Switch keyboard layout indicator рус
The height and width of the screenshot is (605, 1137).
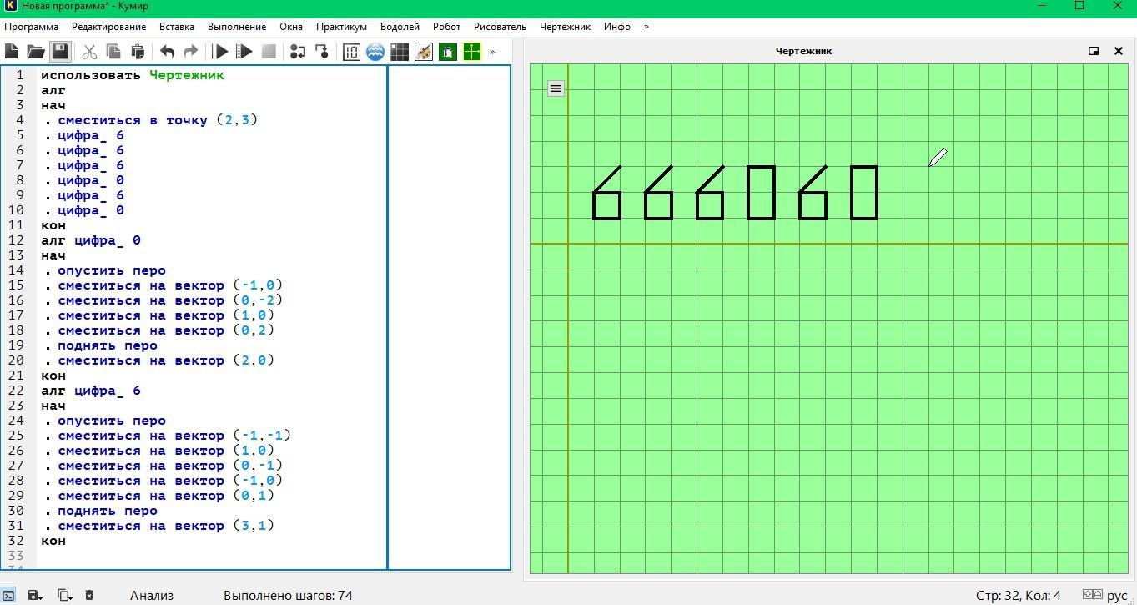click(x=1117, y=595)
